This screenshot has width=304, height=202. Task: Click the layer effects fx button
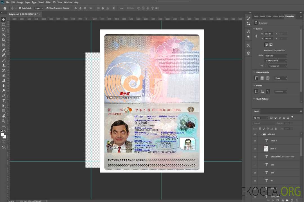point(273,200)
